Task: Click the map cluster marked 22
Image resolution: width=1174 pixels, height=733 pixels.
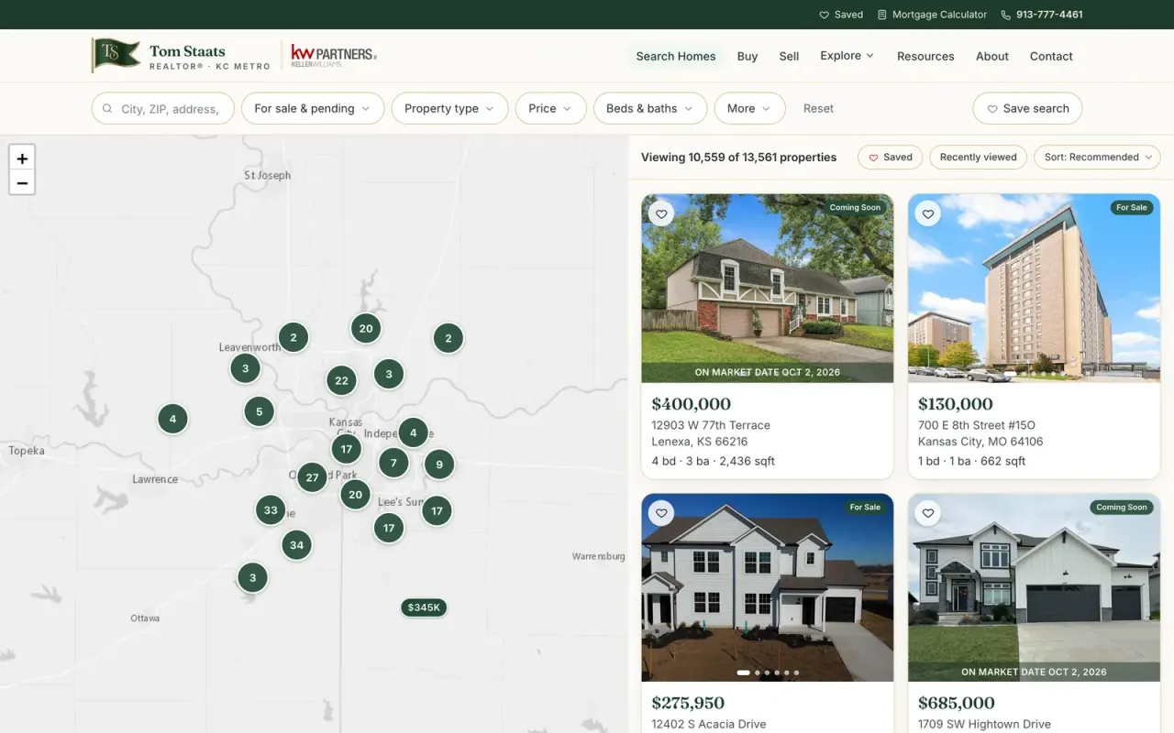Action: (x=341, y=380)
